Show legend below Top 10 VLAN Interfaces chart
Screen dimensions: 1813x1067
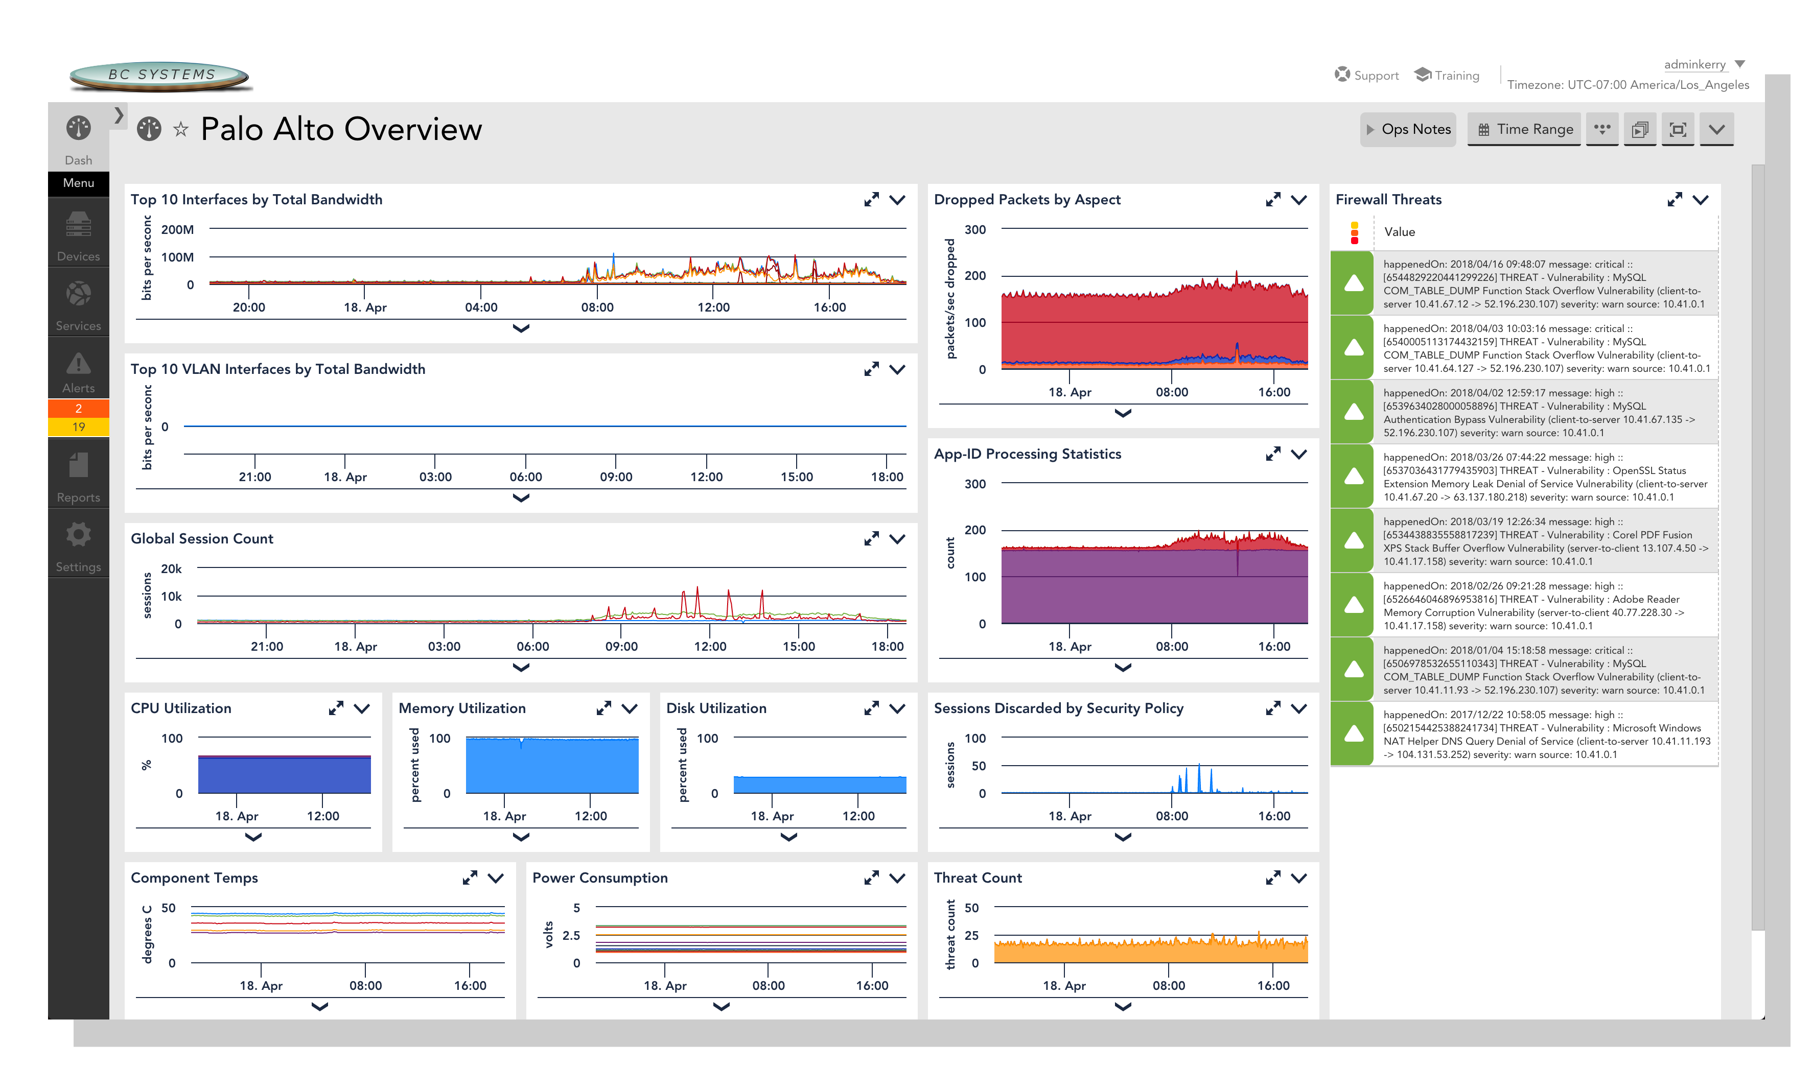521,499
